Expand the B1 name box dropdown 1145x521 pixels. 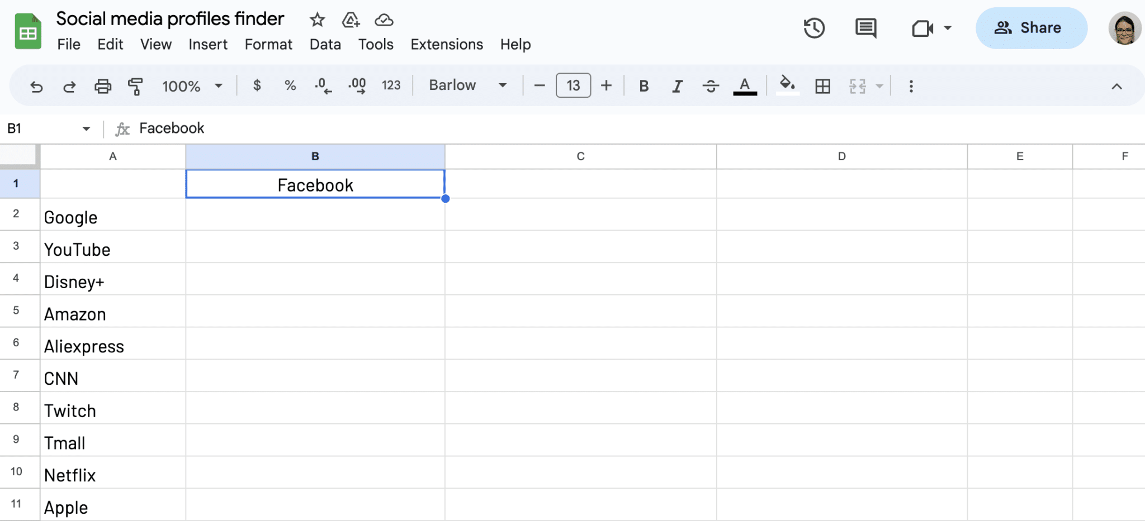coord(86,129)
